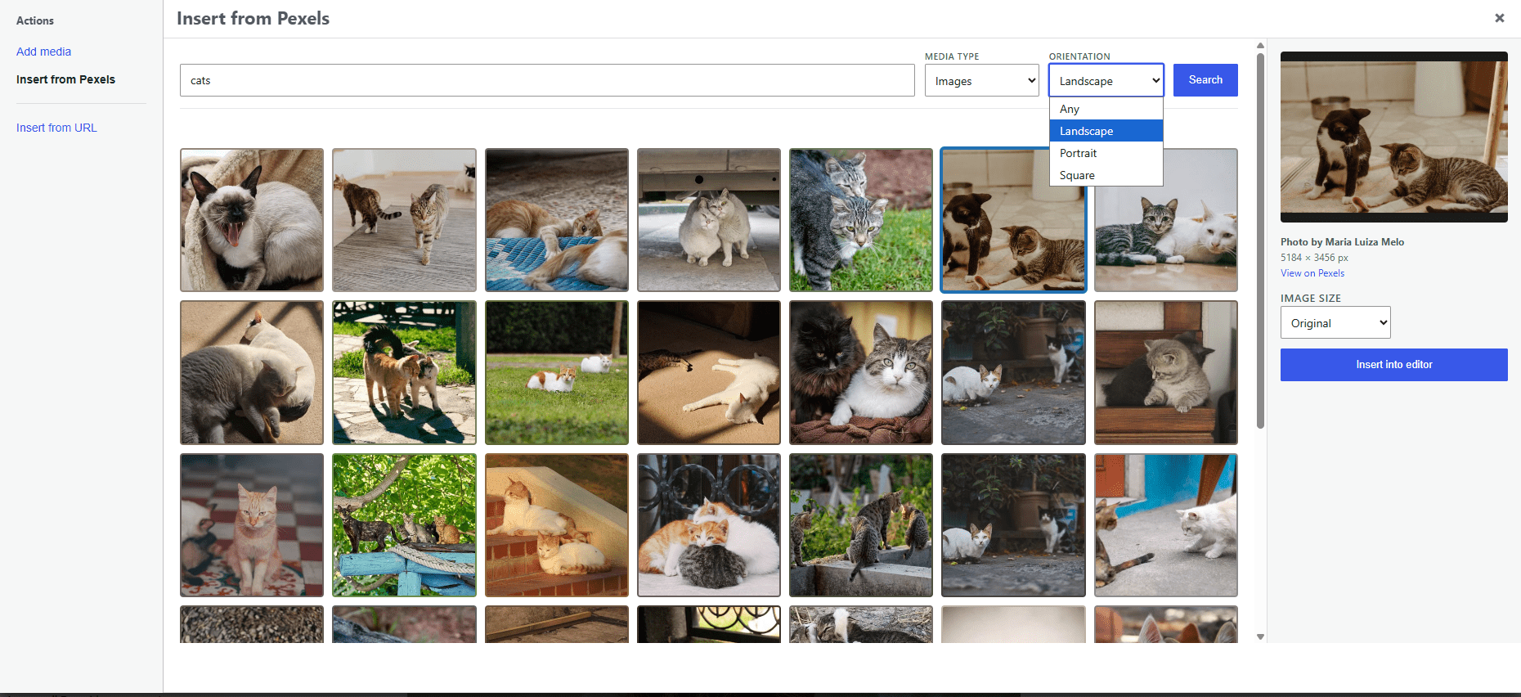The width and height of the screenshot is (1521, 697).
Task: Select cats resting on brick steps thumbnail
Action: pos(557,525)
